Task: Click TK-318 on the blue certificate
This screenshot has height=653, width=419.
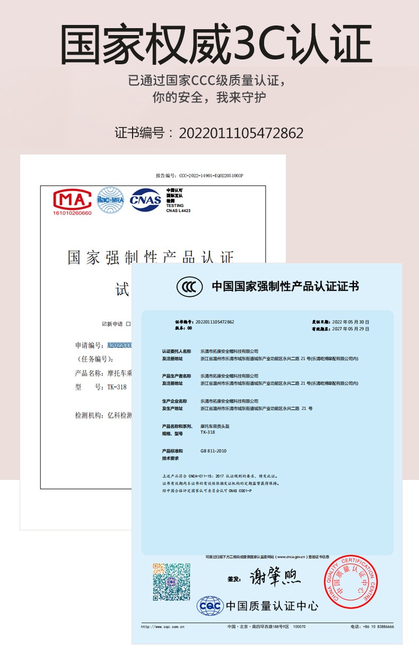Action: pos(207,432)
